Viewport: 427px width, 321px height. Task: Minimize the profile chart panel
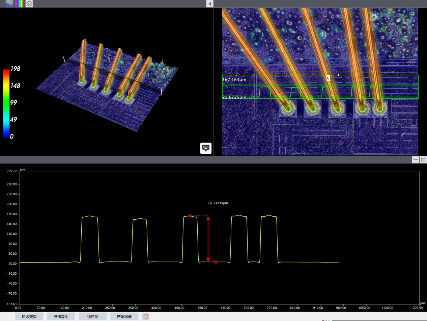click(x=417, y=160)
